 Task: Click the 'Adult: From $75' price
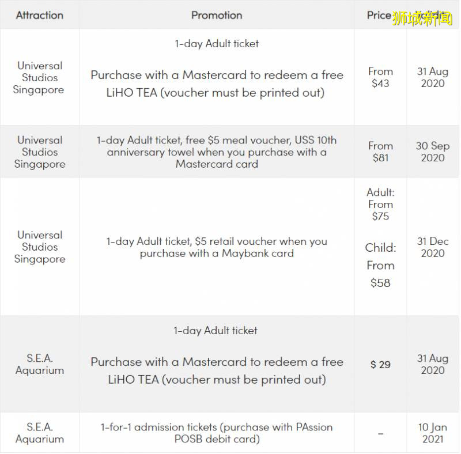pyautogui.click(x=380, y=205)
